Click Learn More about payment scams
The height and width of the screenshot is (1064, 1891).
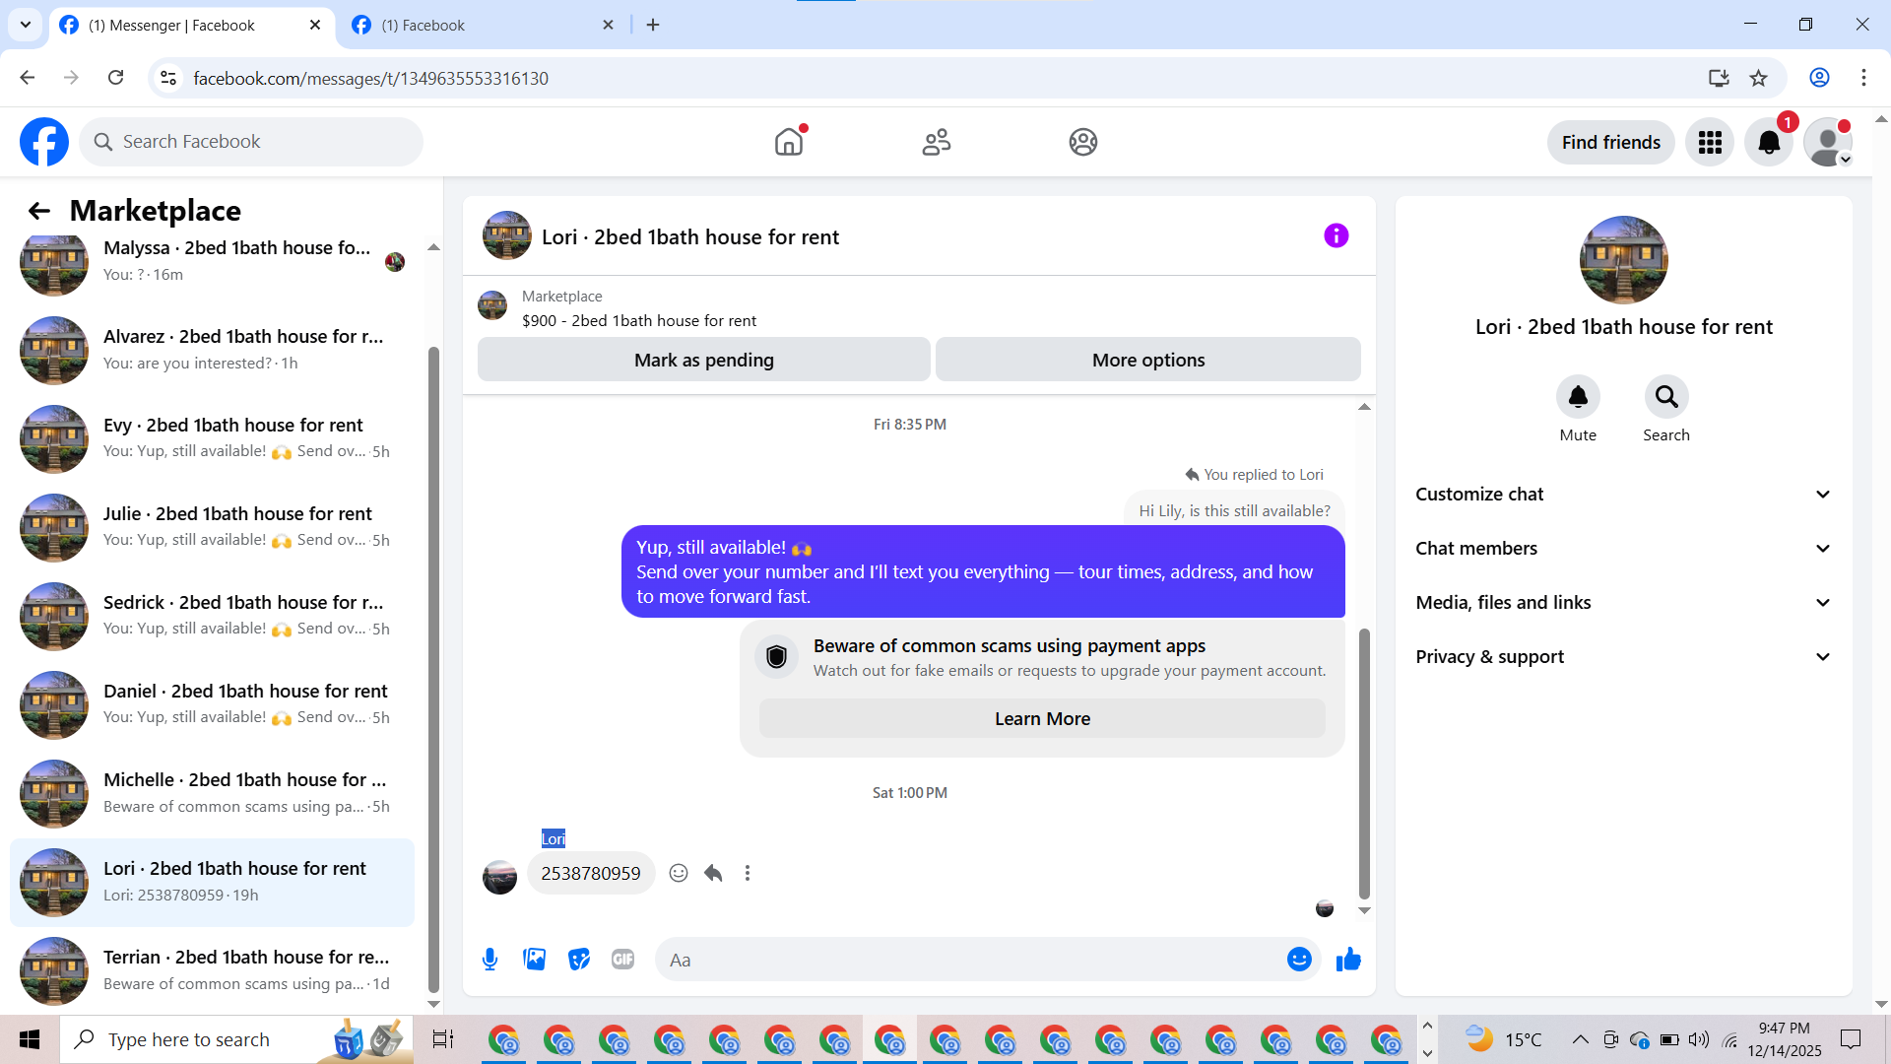click(1042, 718)
